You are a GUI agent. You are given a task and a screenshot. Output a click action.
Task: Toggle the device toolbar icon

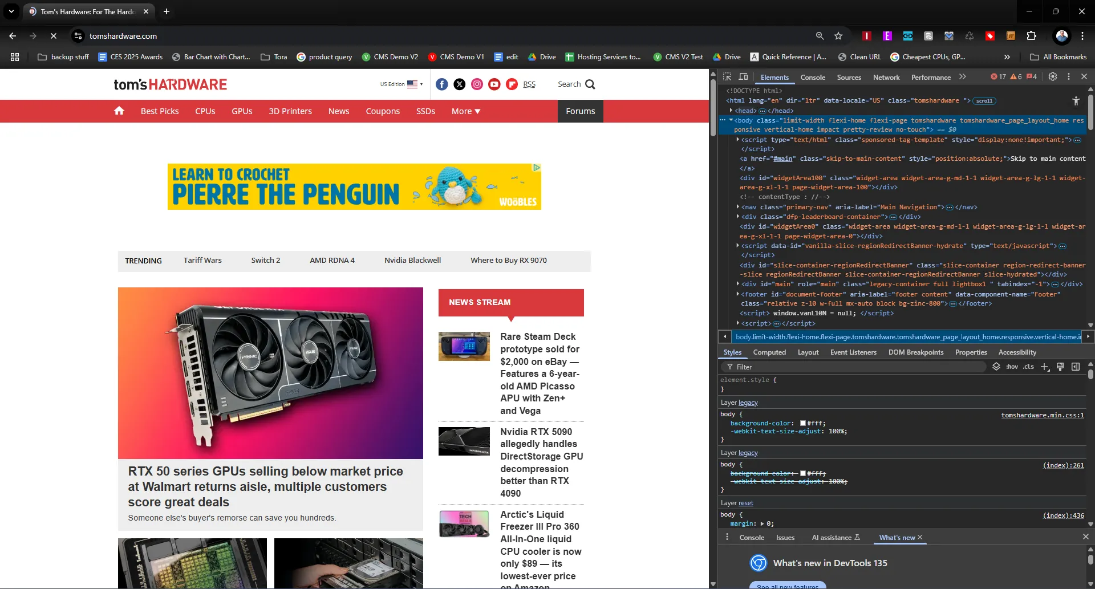point(743,77)
